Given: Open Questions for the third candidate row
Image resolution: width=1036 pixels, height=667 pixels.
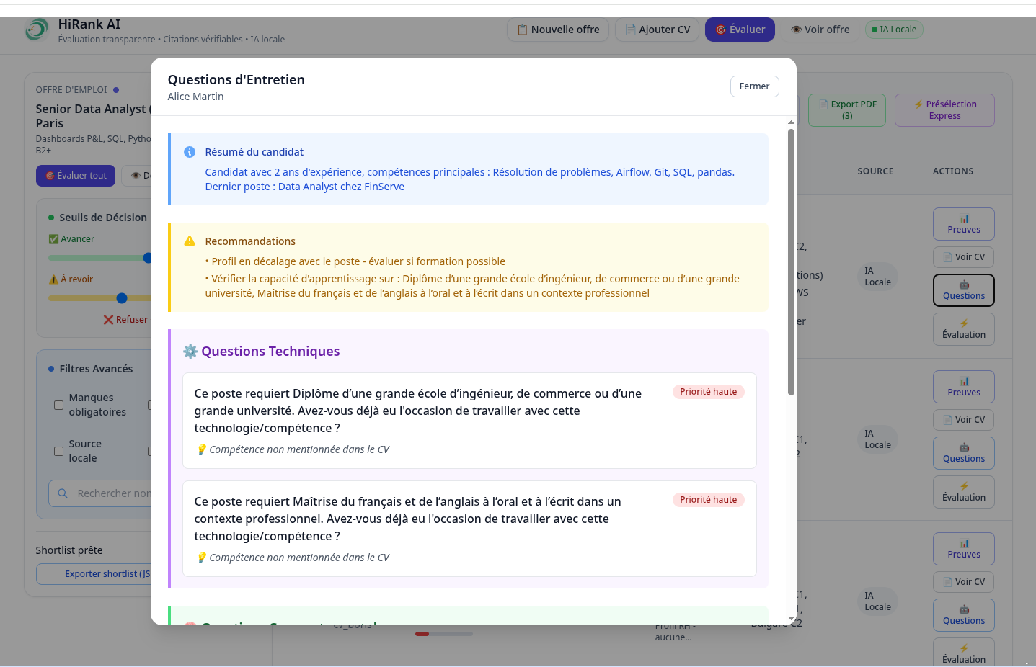Looking at the screenshot, I should click(x=963, y=615).
